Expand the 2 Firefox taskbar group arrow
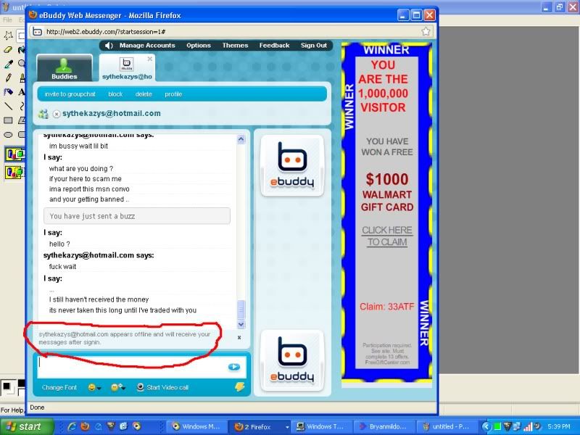 pyautogui.click(x=287, y=427)
